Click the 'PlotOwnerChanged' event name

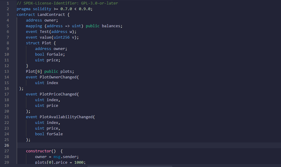[58, 77]
